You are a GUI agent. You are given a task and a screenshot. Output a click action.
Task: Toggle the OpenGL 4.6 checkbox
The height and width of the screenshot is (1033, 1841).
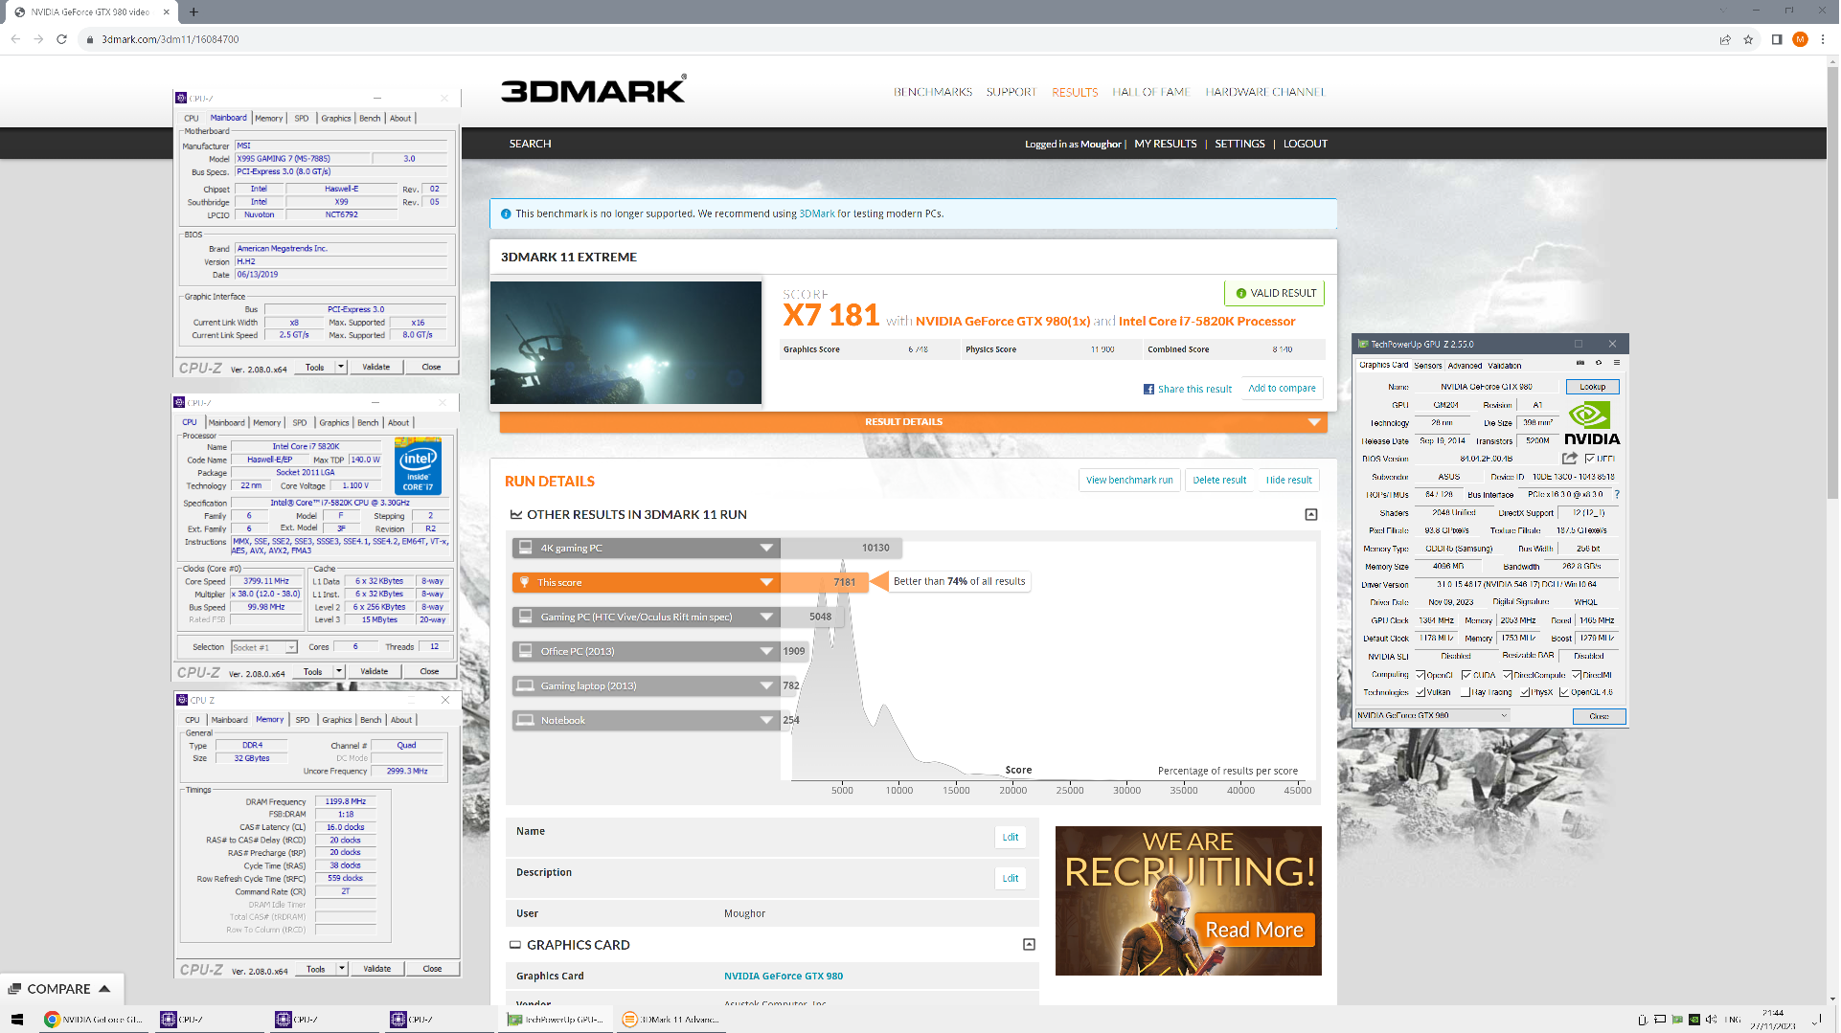coord(1564,692)
